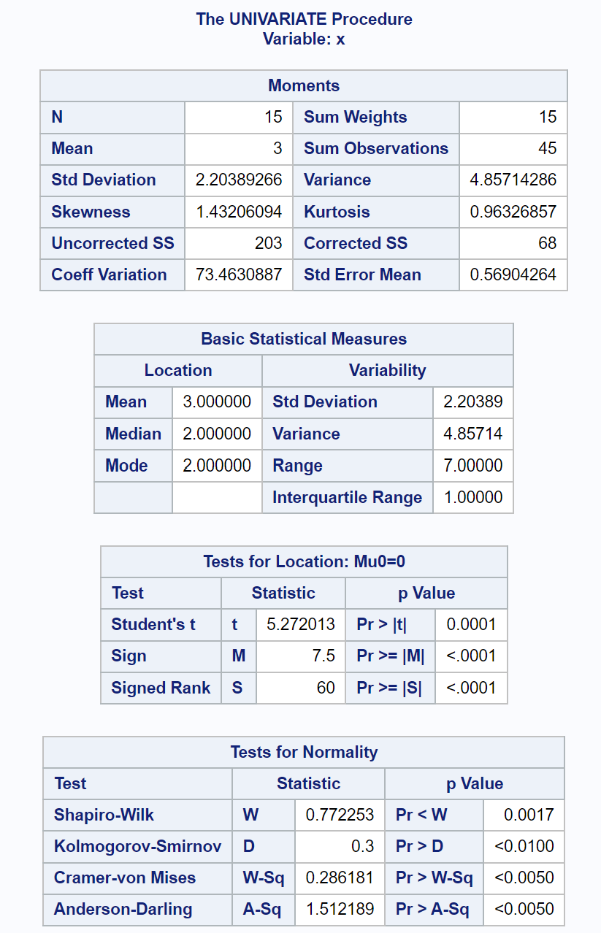Click the 'Variable: x' subtitle
Viewport: 601px width, 933px height.
[304, 39]
